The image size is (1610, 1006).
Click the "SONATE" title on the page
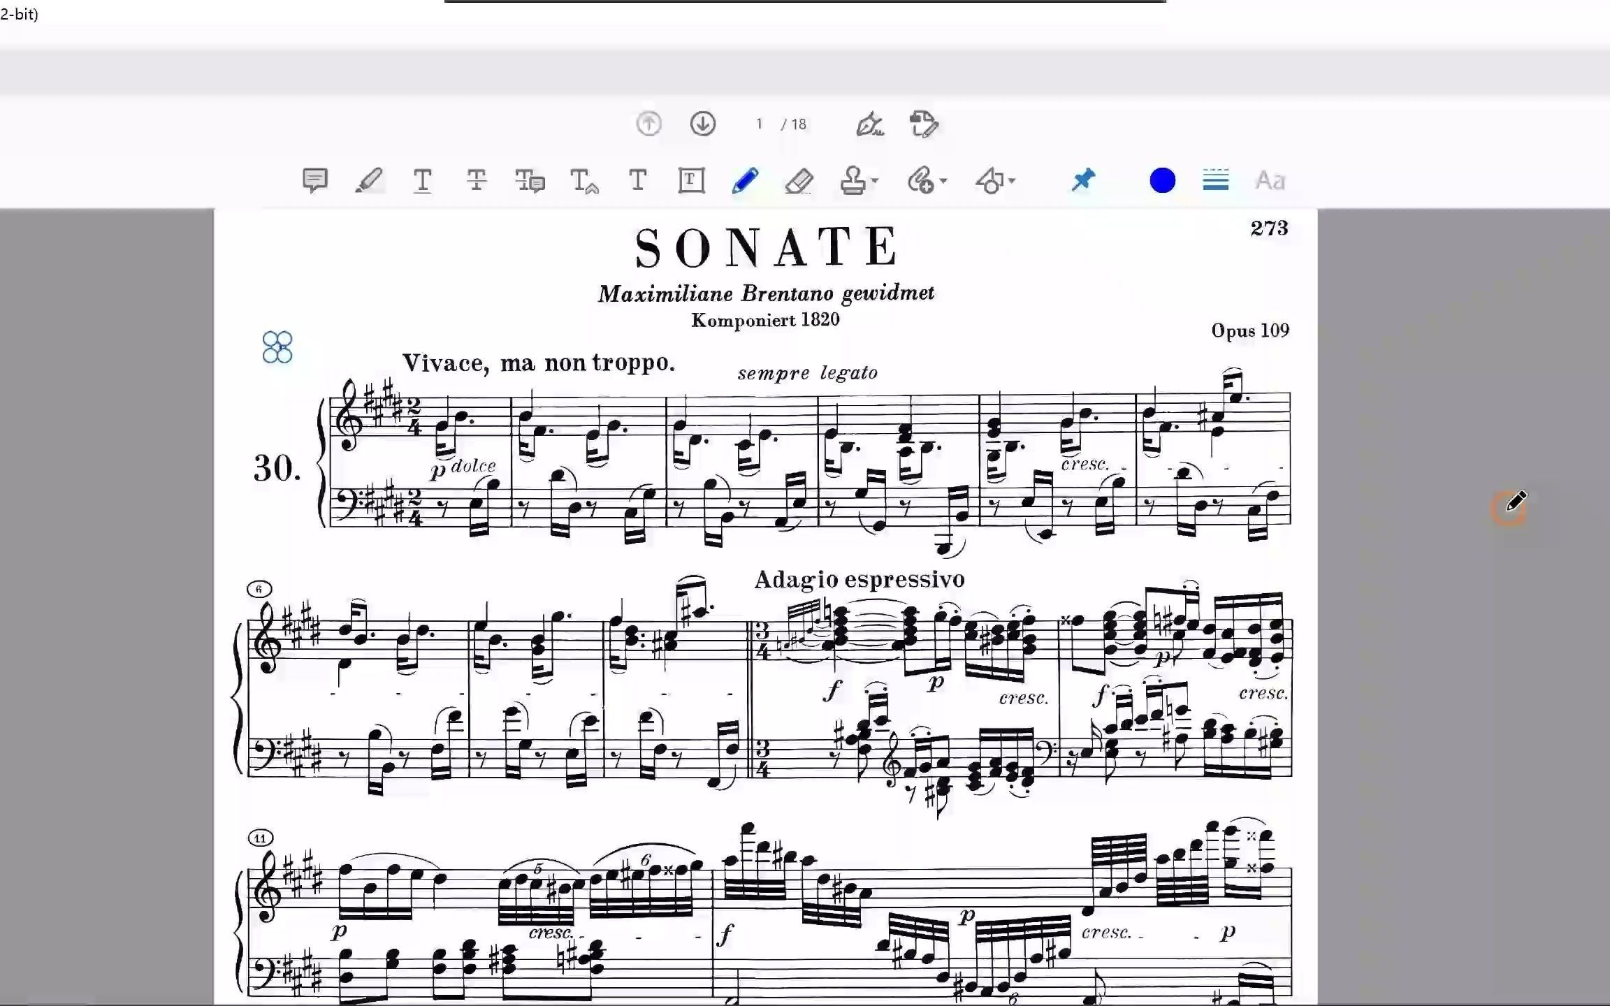pos(766,247)
